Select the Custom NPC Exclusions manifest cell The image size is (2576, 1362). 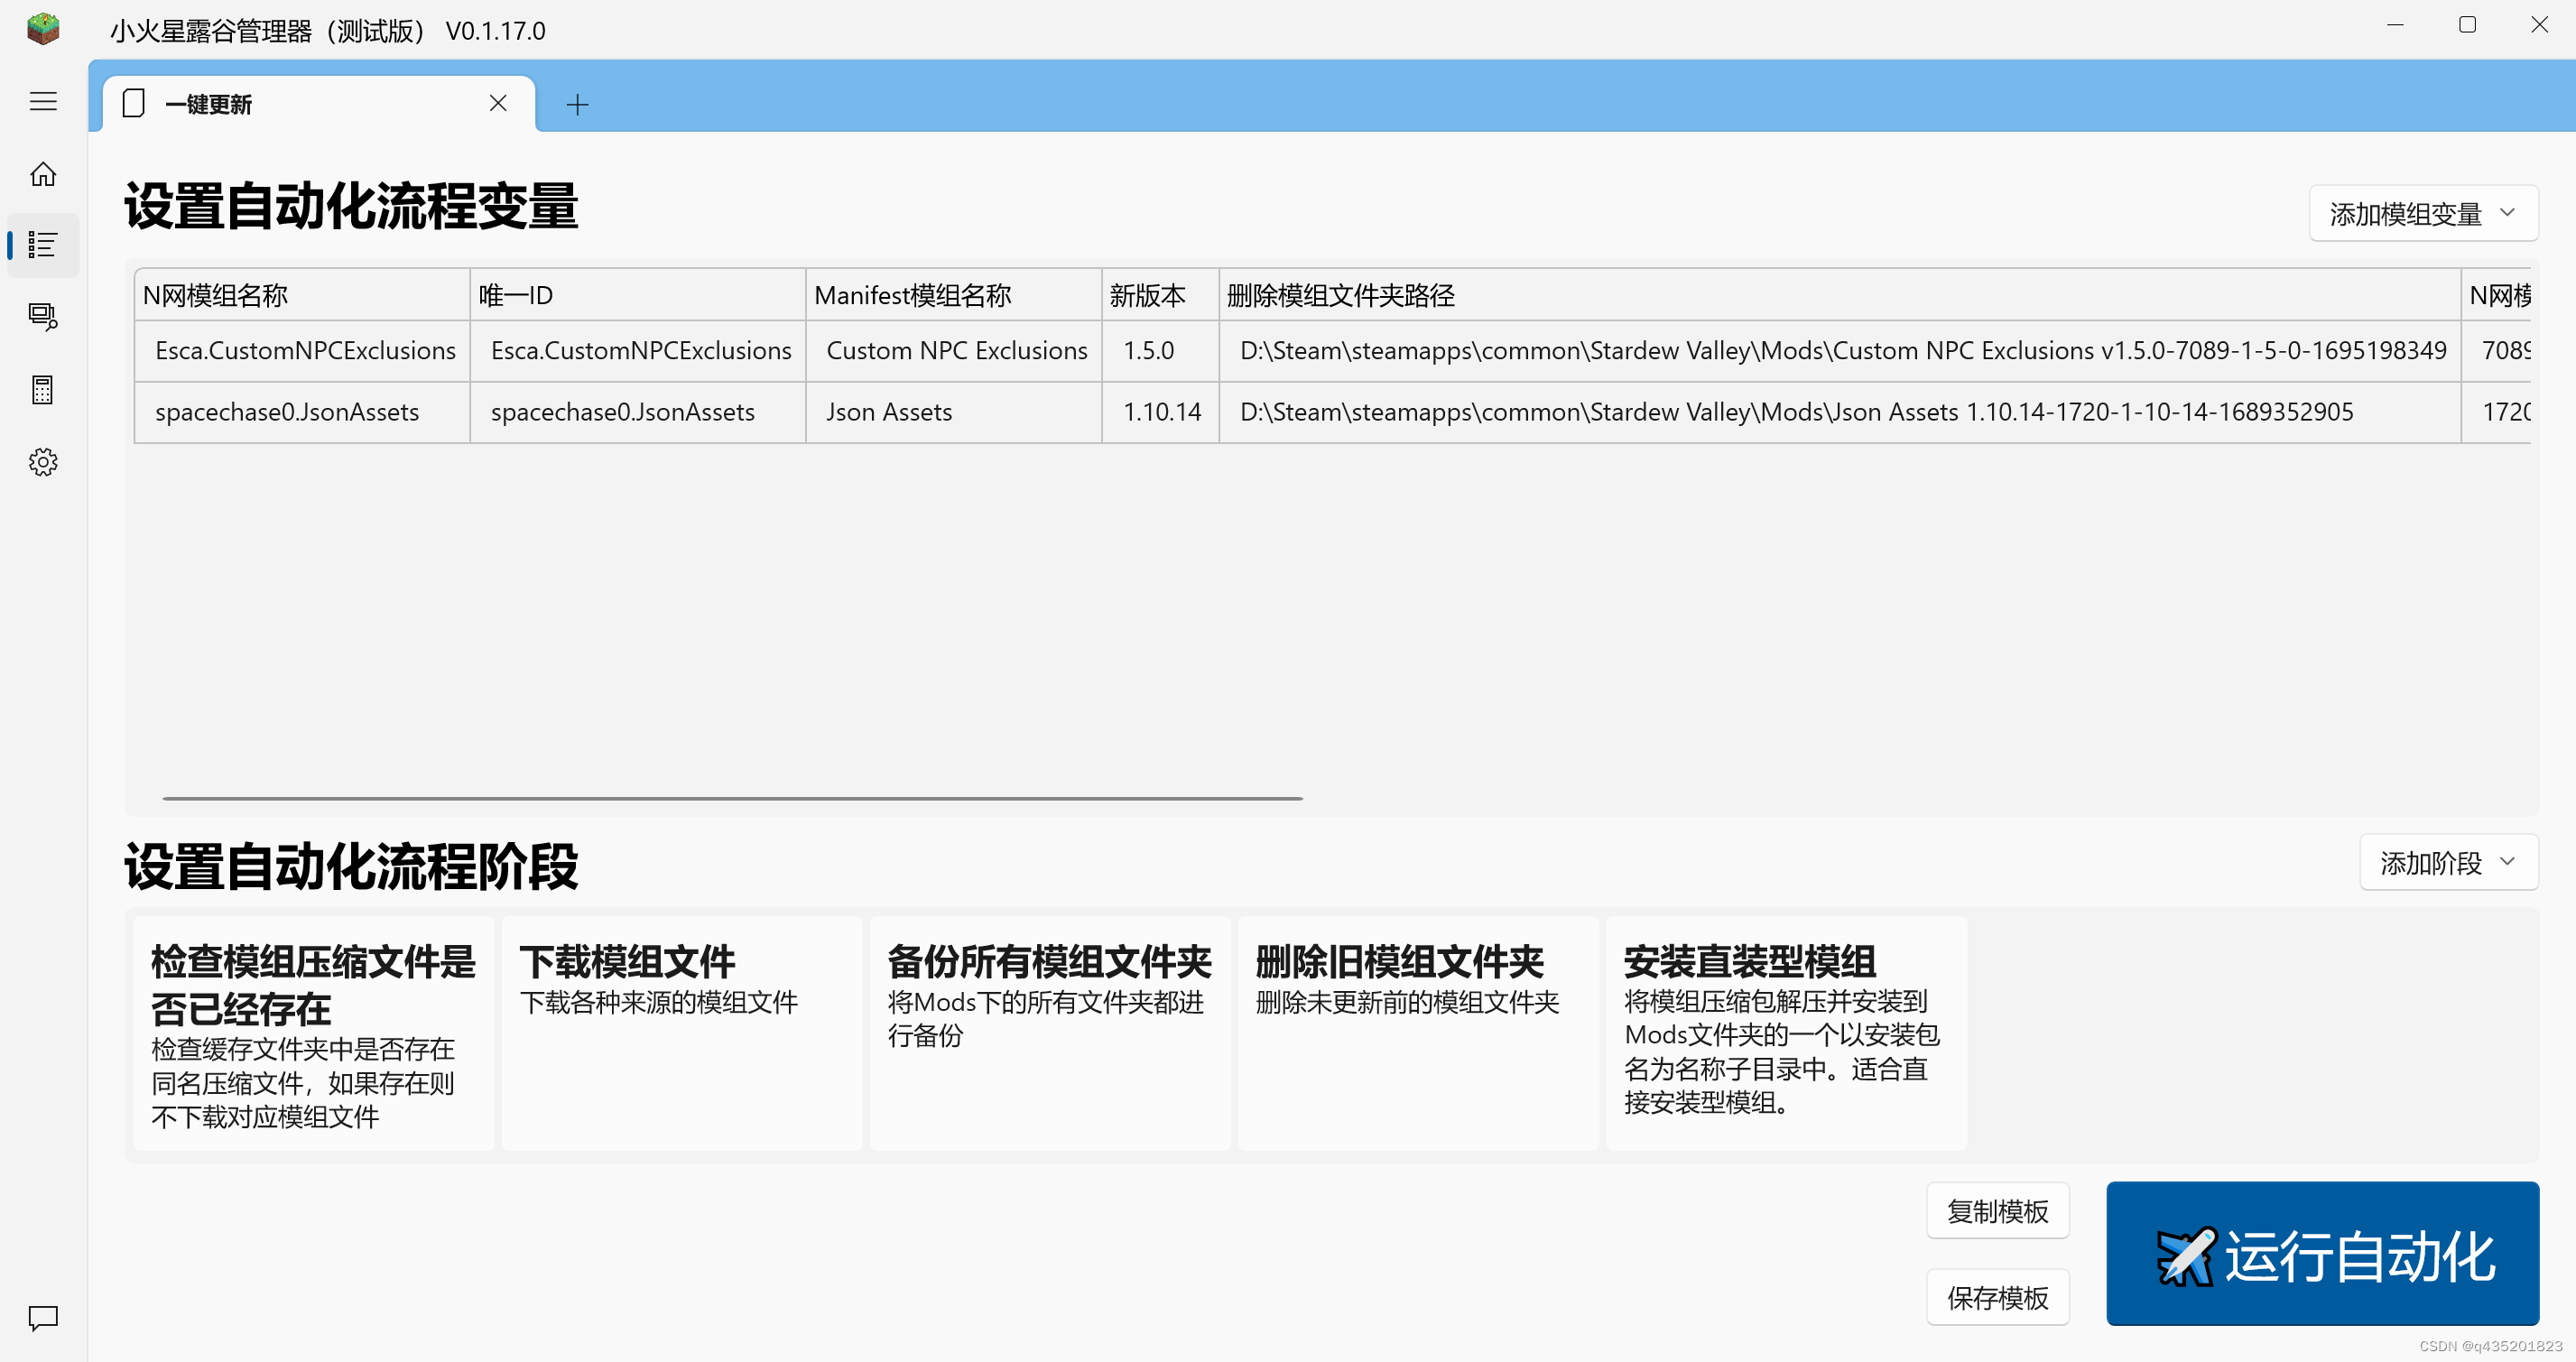[954, 351]
